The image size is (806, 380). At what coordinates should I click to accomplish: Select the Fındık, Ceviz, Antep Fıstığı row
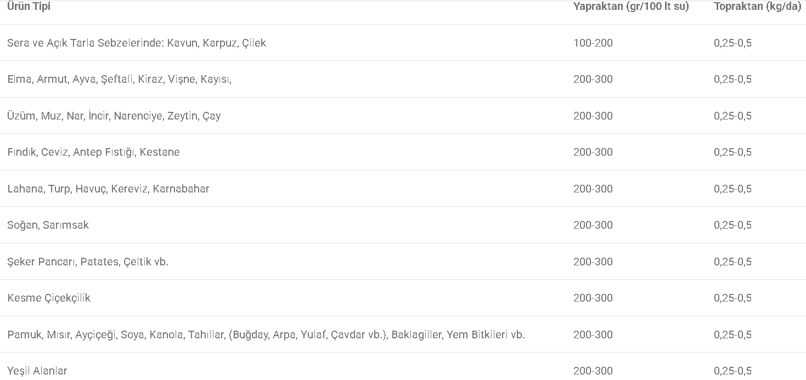tap(403, 152)
